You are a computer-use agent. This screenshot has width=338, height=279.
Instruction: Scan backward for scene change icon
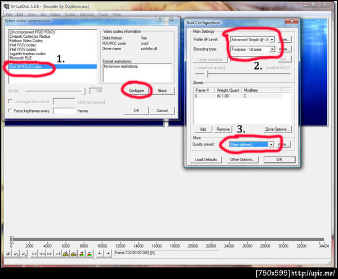82,254
